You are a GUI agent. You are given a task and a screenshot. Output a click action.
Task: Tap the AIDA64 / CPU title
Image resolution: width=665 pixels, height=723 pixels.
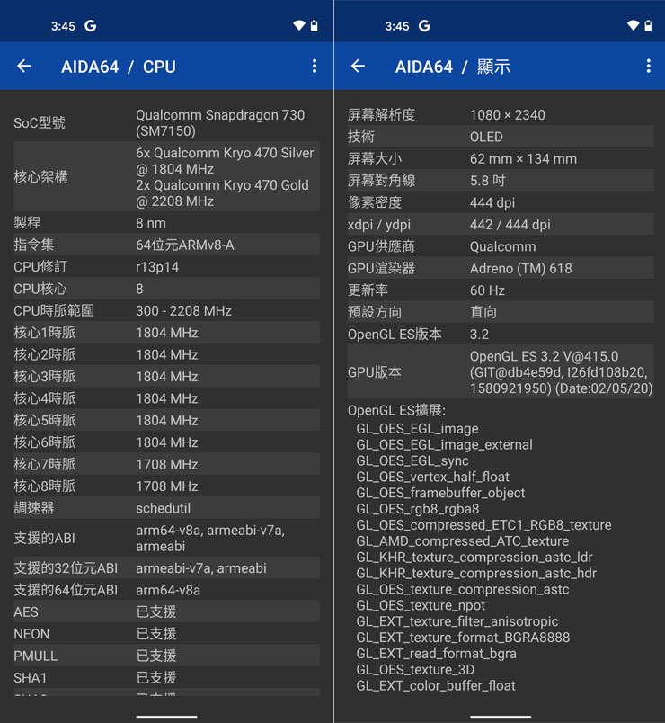tap(119, 67)
